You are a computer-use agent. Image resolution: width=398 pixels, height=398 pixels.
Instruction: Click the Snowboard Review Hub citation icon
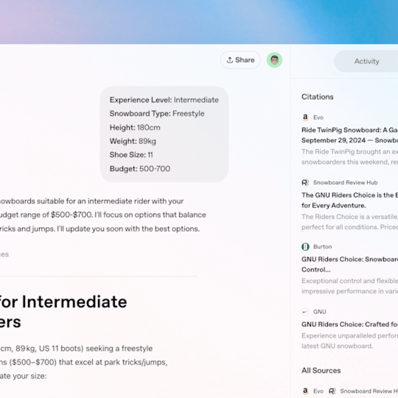pyautogui.click(x=305, y=182)
